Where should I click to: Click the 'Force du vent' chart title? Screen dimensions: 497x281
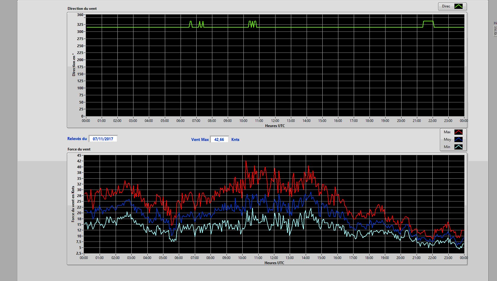(x=79, y=149)
